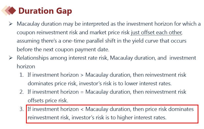Click the underlined "just offset each other" text
Viewport: 204px width, 129px height.
click(156, 32)
